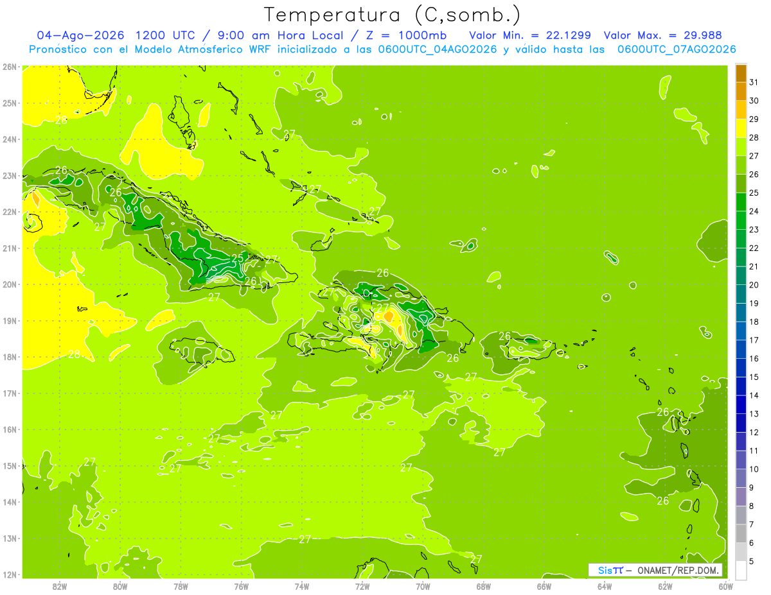Click the blue 15–16 colorbar swatch
Viewport: 771px width, 595px height.
pos(741,367)
